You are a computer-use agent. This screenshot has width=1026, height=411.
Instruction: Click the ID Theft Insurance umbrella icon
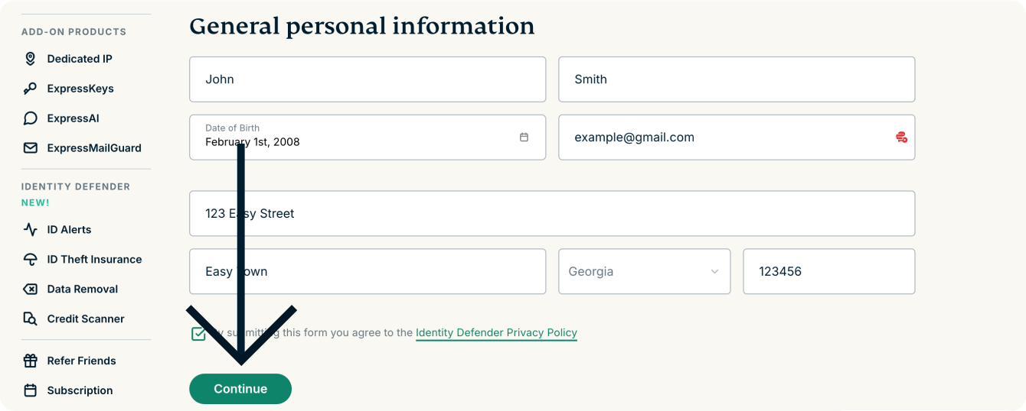pyautogui.click(x=30, y=259)
